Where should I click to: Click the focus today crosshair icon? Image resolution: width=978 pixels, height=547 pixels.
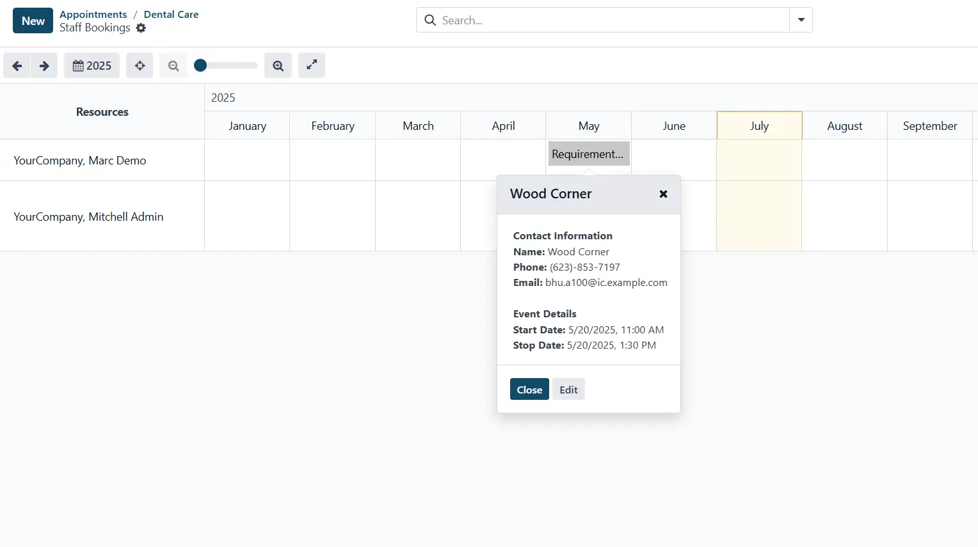pyautogui.click(x=140, y=66)
